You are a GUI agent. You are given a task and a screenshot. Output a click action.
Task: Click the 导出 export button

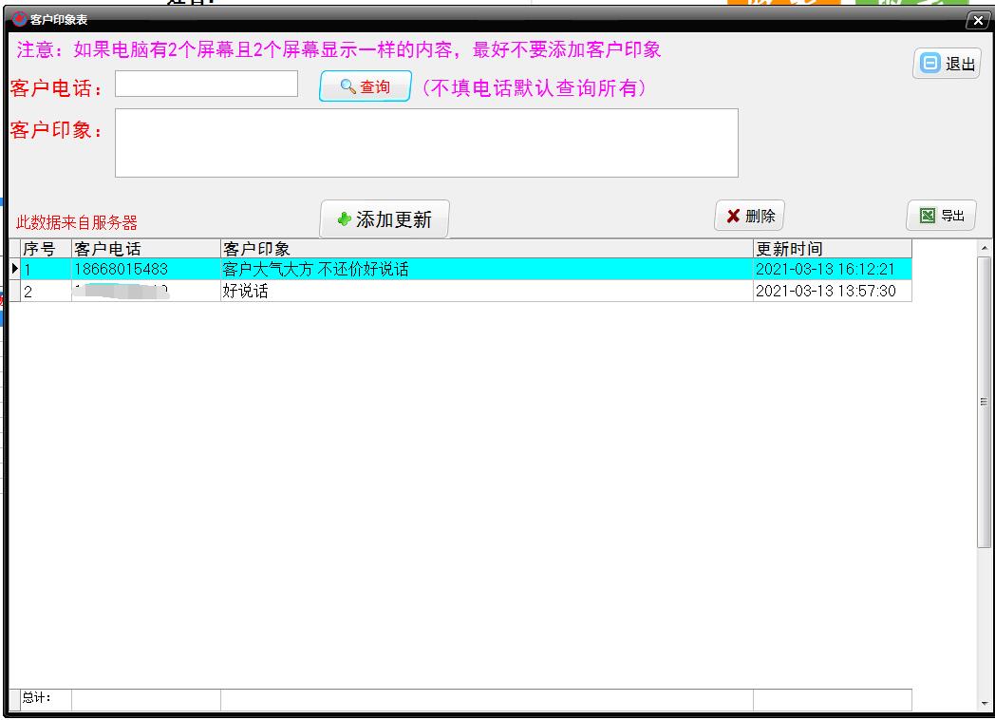941,216
